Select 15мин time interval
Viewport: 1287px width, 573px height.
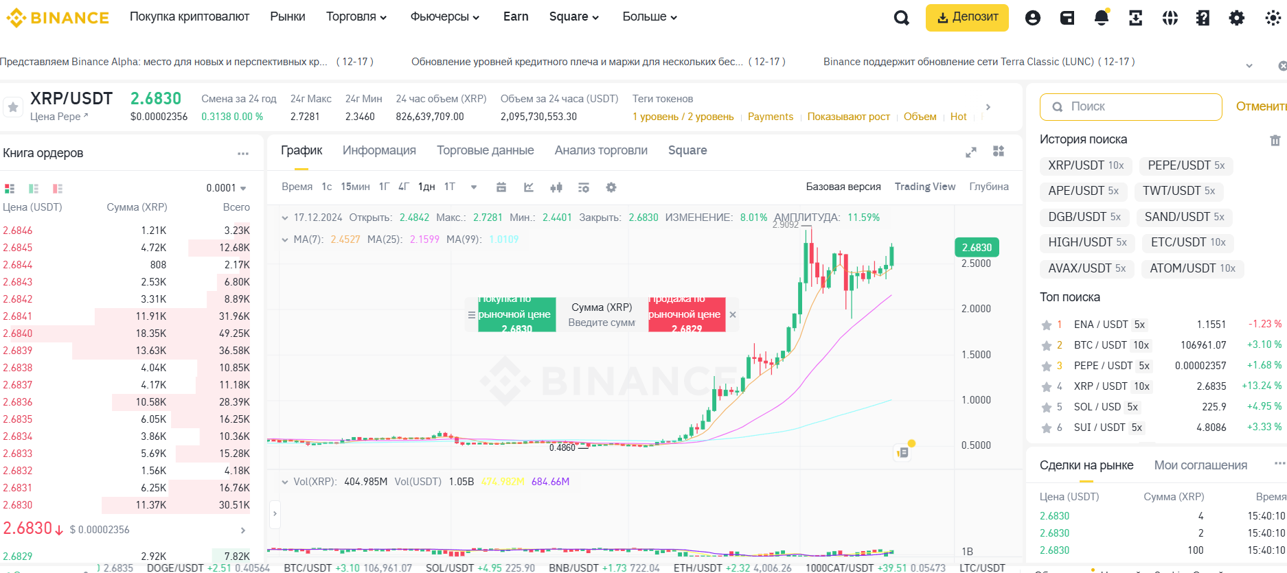[x=356, y=187]
